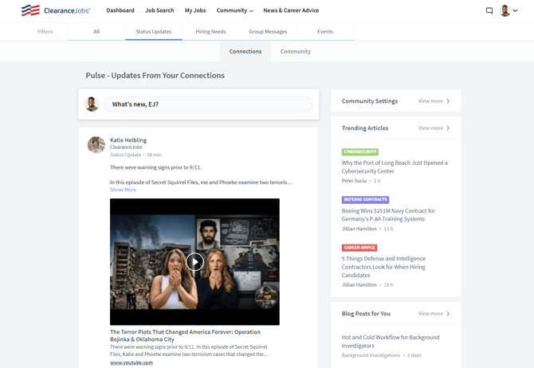Switch to Hiring Needs tab
Viewport: 534px width, 368px height.
(210, 31)
